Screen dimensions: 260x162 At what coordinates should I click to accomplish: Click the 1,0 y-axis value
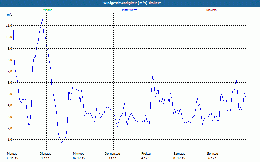(x=10, y=140)
